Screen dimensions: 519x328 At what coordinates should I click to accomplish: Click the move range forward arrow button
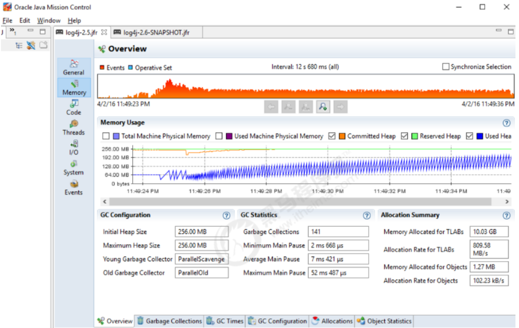[x=340, y=107]
